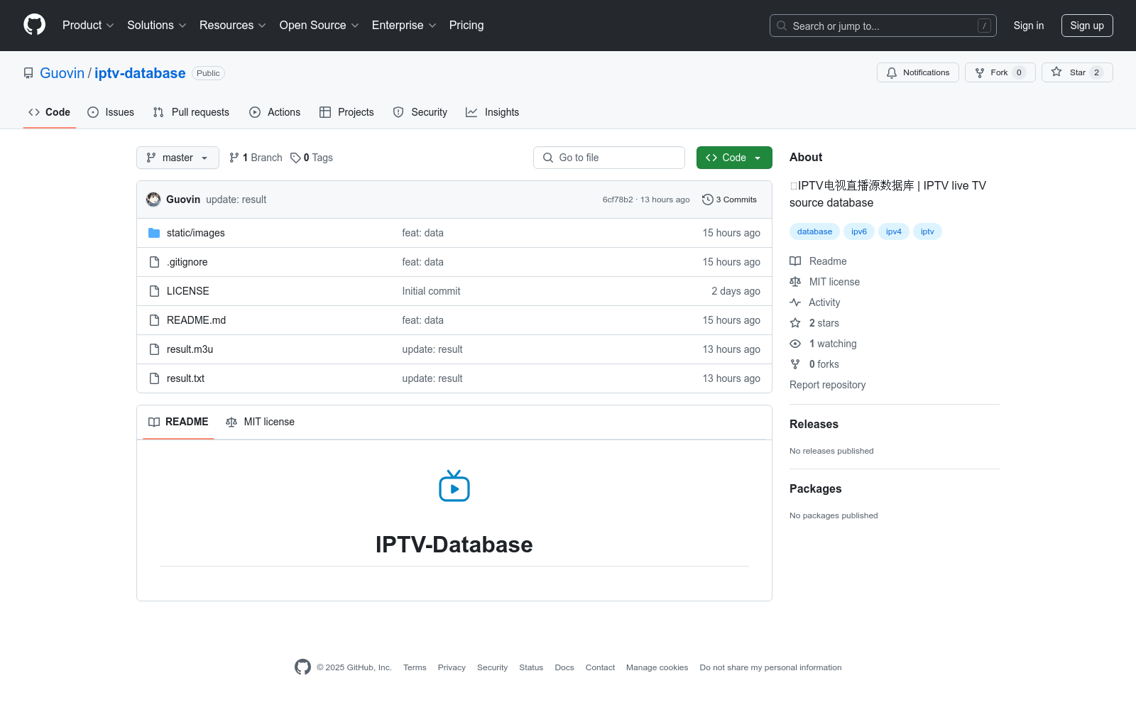Click the book icon beside Readme

coord(795,261)
